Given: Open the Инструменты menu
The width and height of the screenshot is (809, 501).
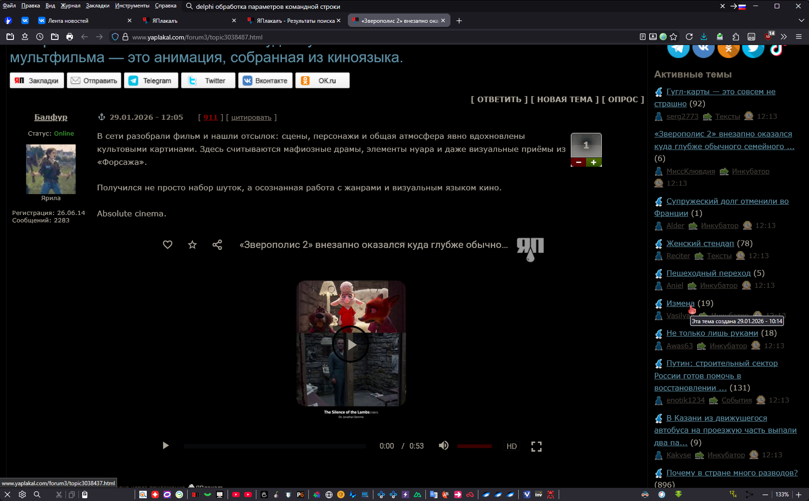Looking at the screenshot, I should (132, 6).
